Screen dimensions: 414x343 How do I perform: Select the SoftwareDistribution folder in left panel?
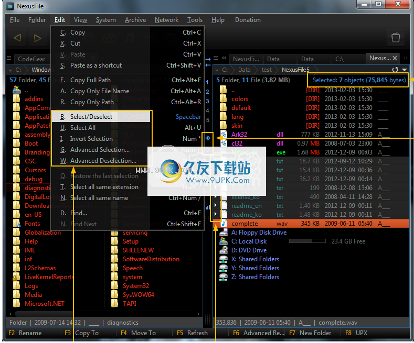(151, 259)
